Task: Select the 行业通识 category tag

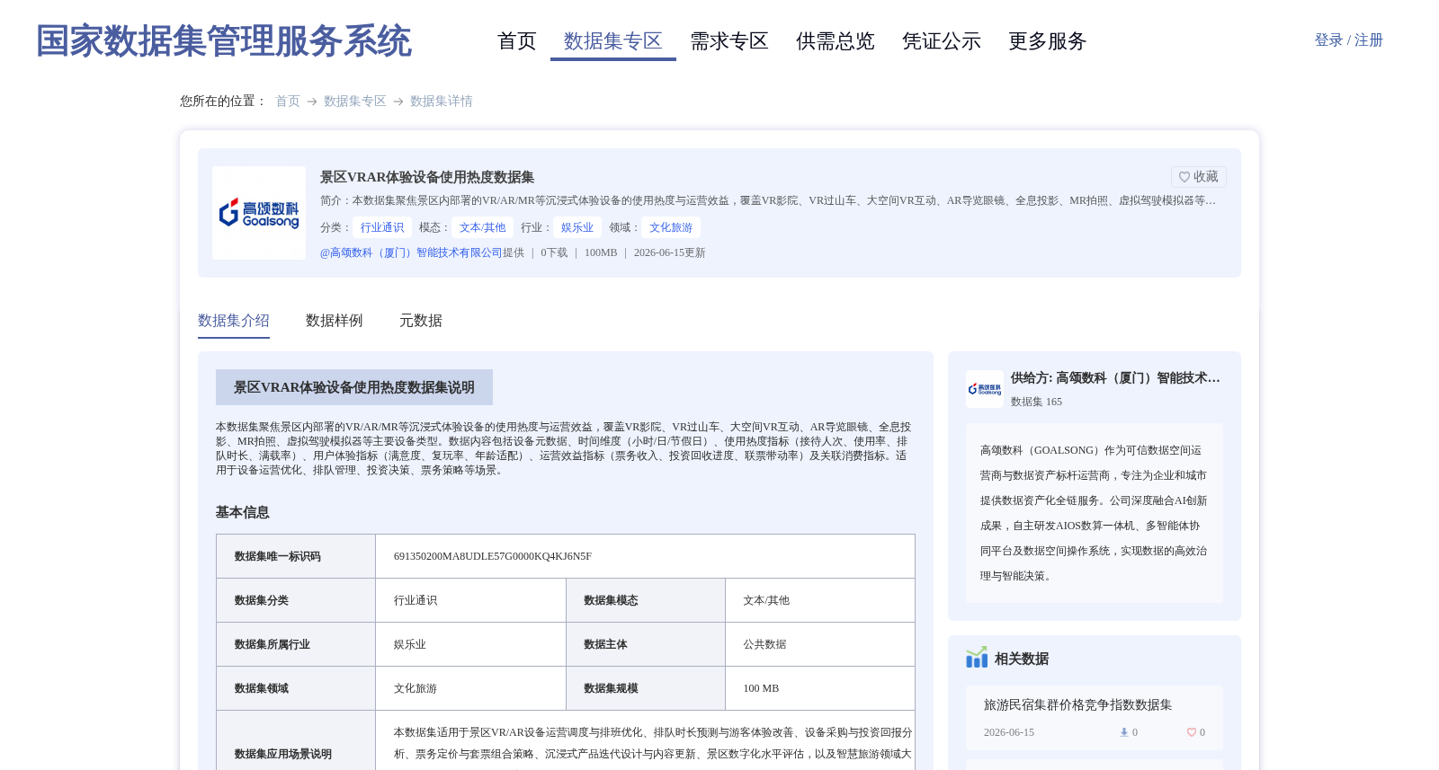Action: 382,227
